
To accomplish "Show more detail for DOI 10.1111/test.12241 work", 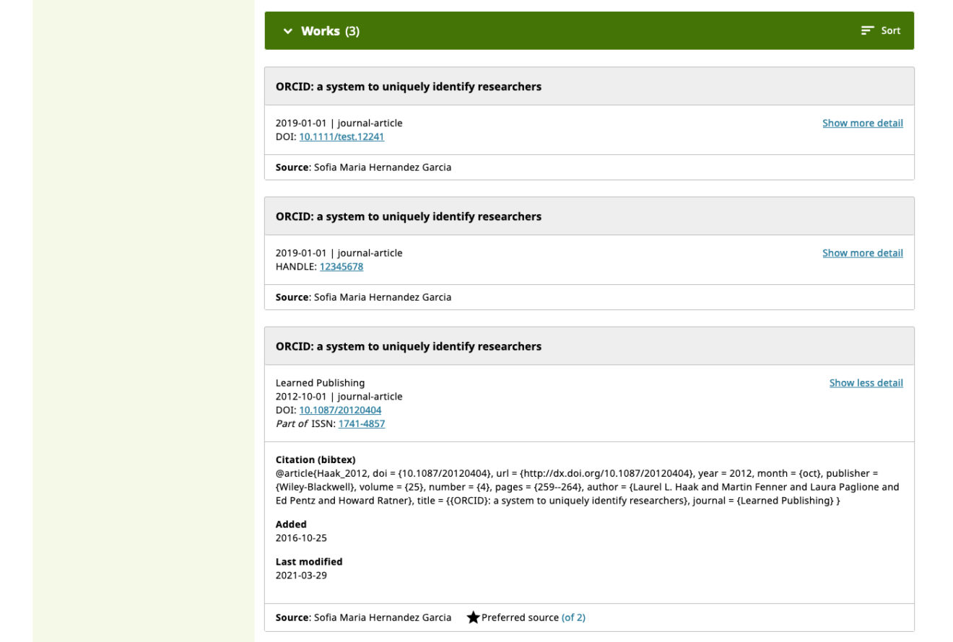I will coord(862,123).
